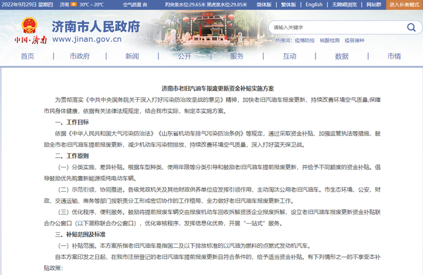Click hot search term 核酸检测
Viewport: 423px width, 275px height.
pos(330,40)
